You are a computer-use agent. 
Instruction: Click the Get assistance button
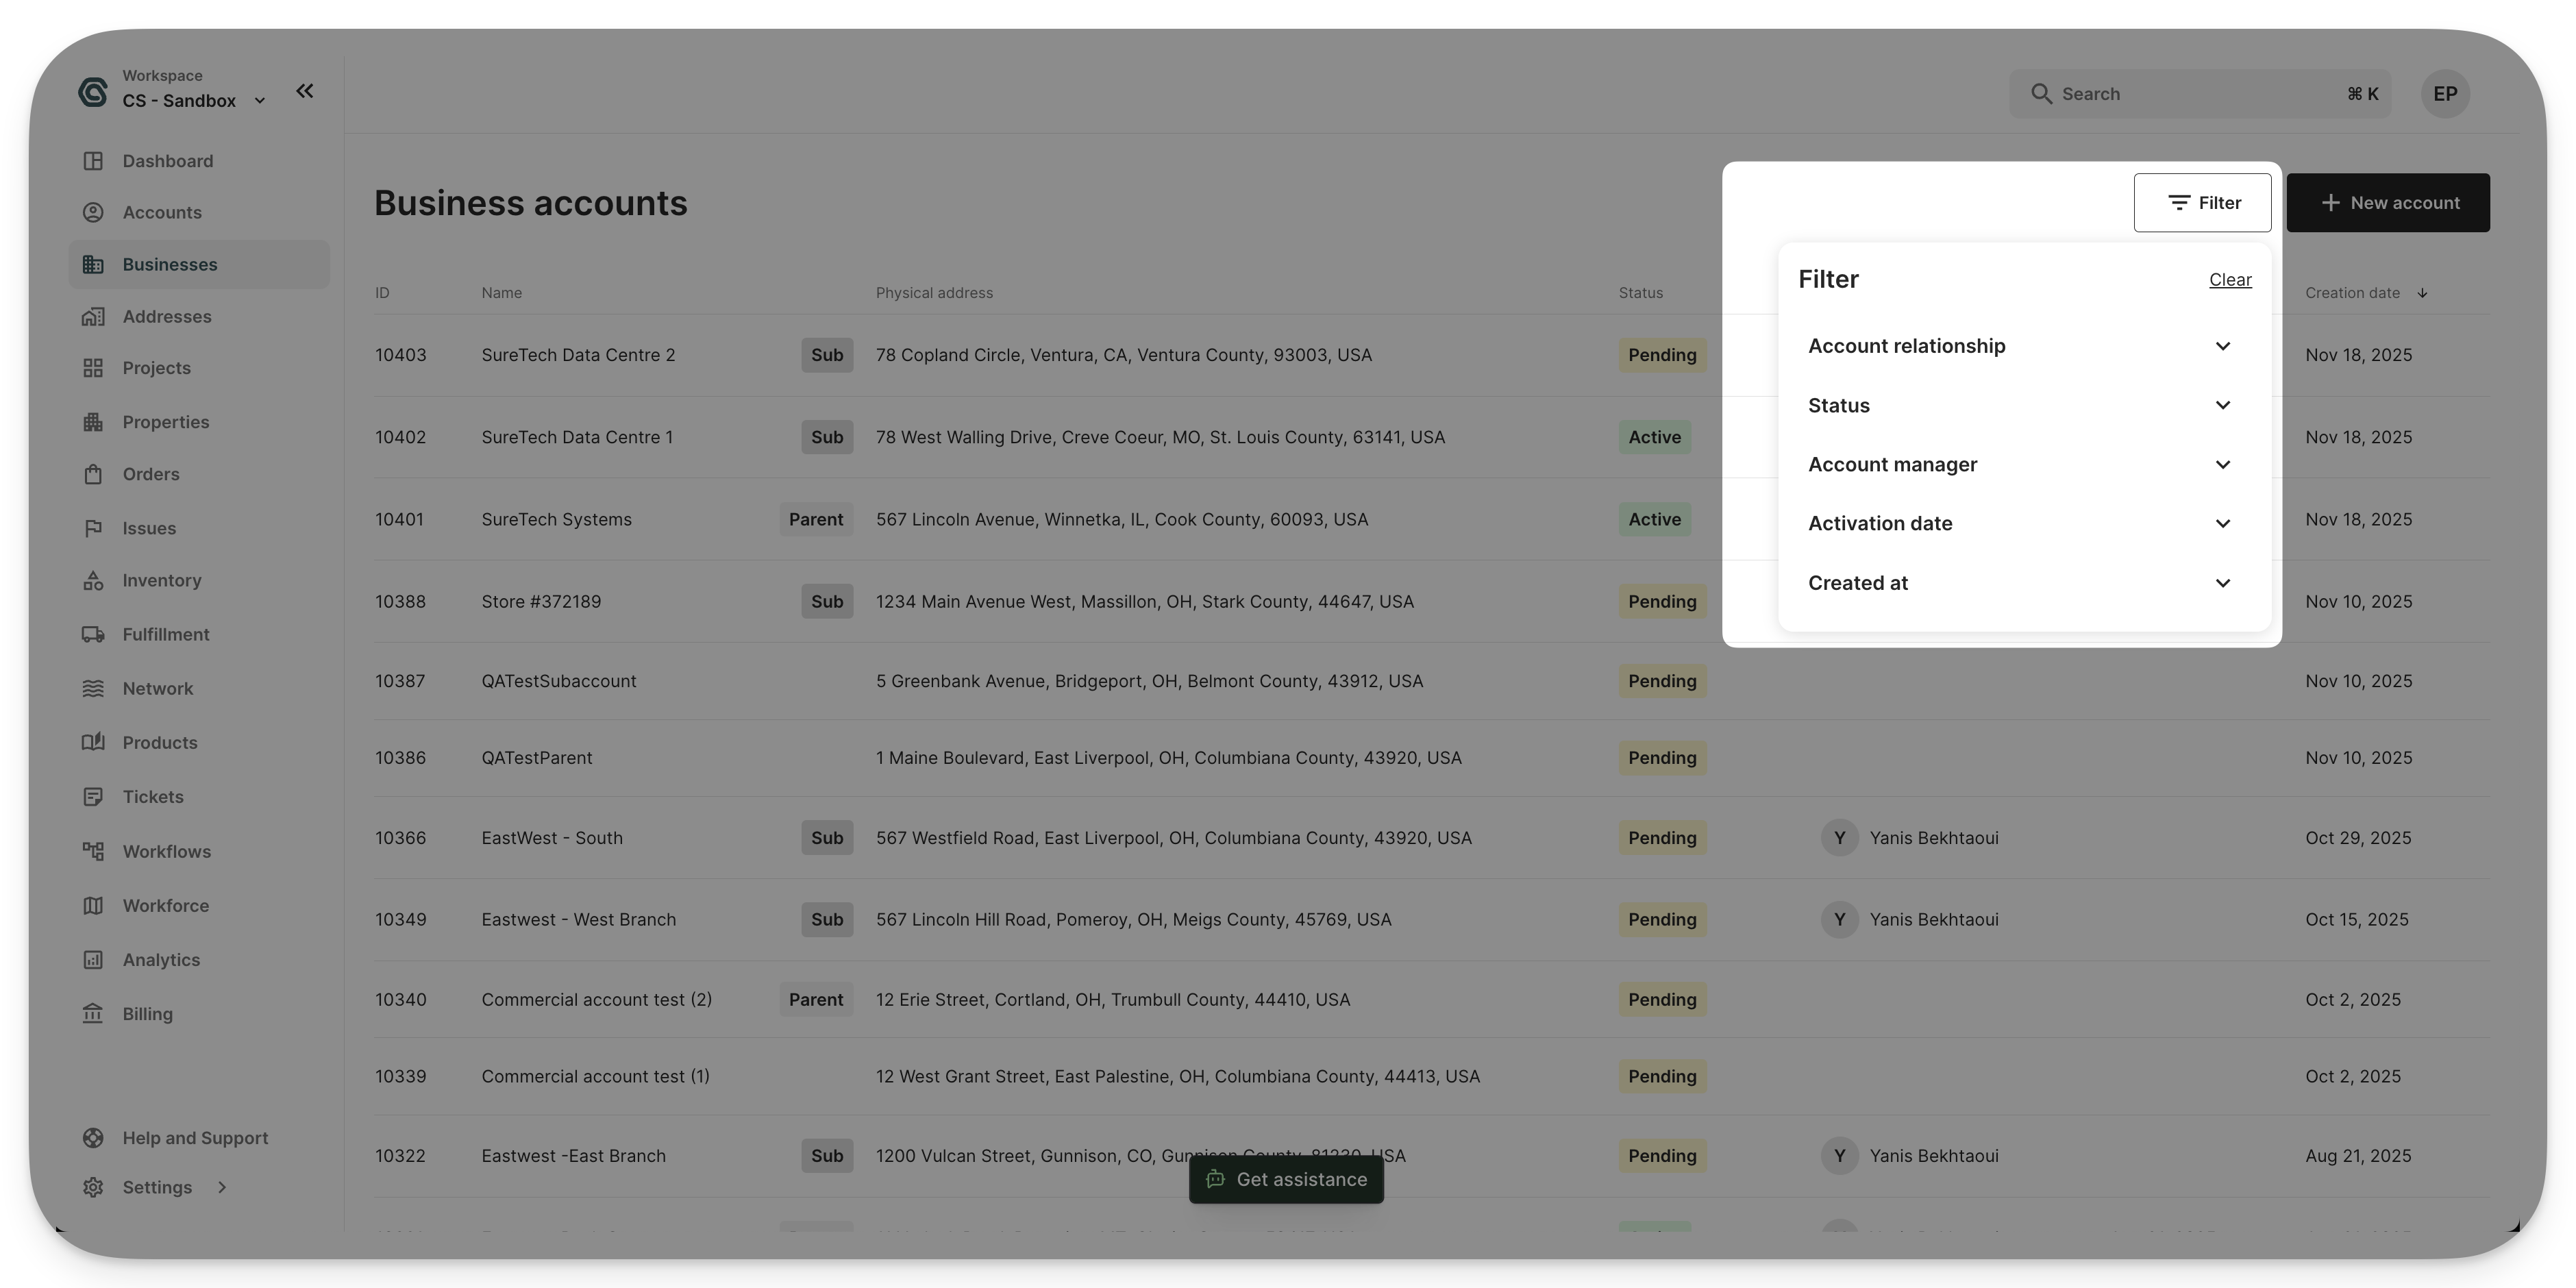coord(1286,1179)
